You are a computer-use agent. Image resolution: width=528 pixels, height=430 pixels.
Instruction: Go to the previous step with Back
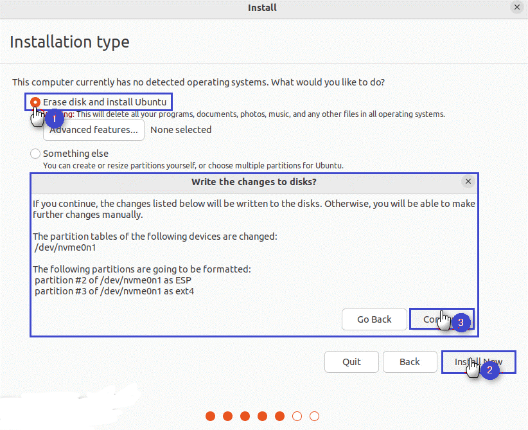point(410,362)
